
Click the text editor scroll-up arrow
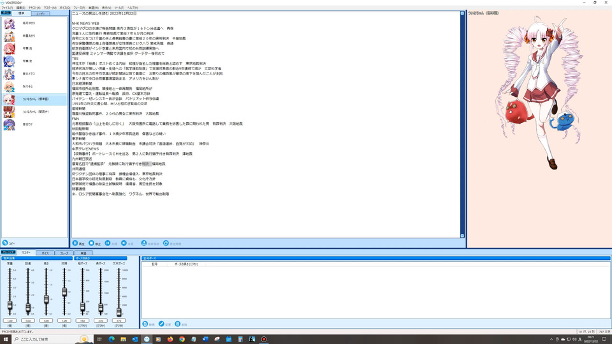tap(463, 13)
